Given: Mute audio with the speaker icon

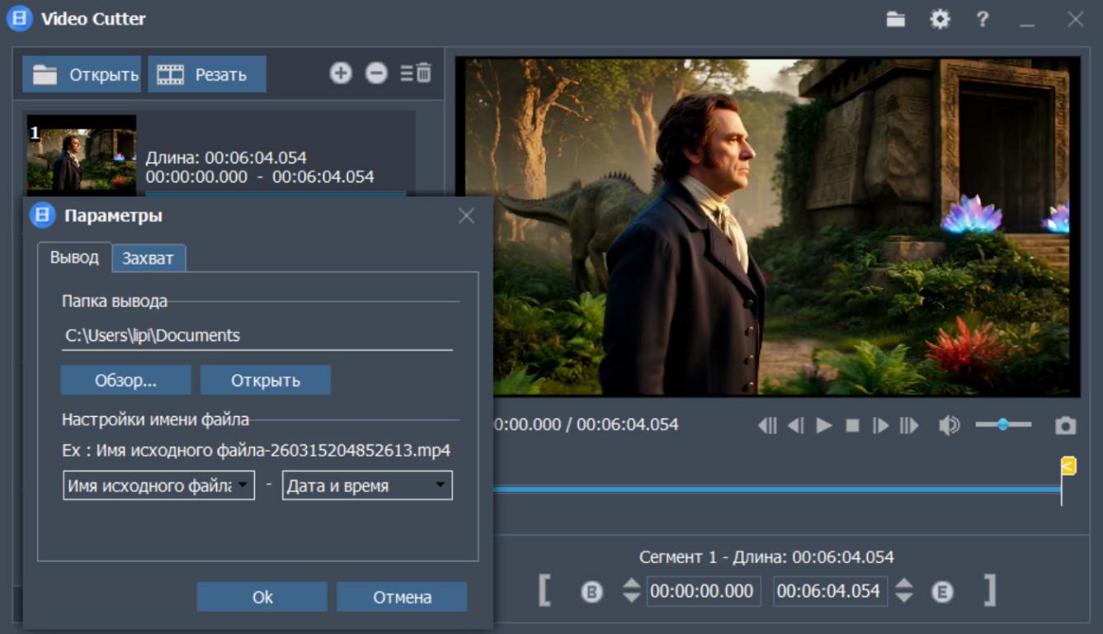Looking at the screenshot, I should click(x=949, y=425).
